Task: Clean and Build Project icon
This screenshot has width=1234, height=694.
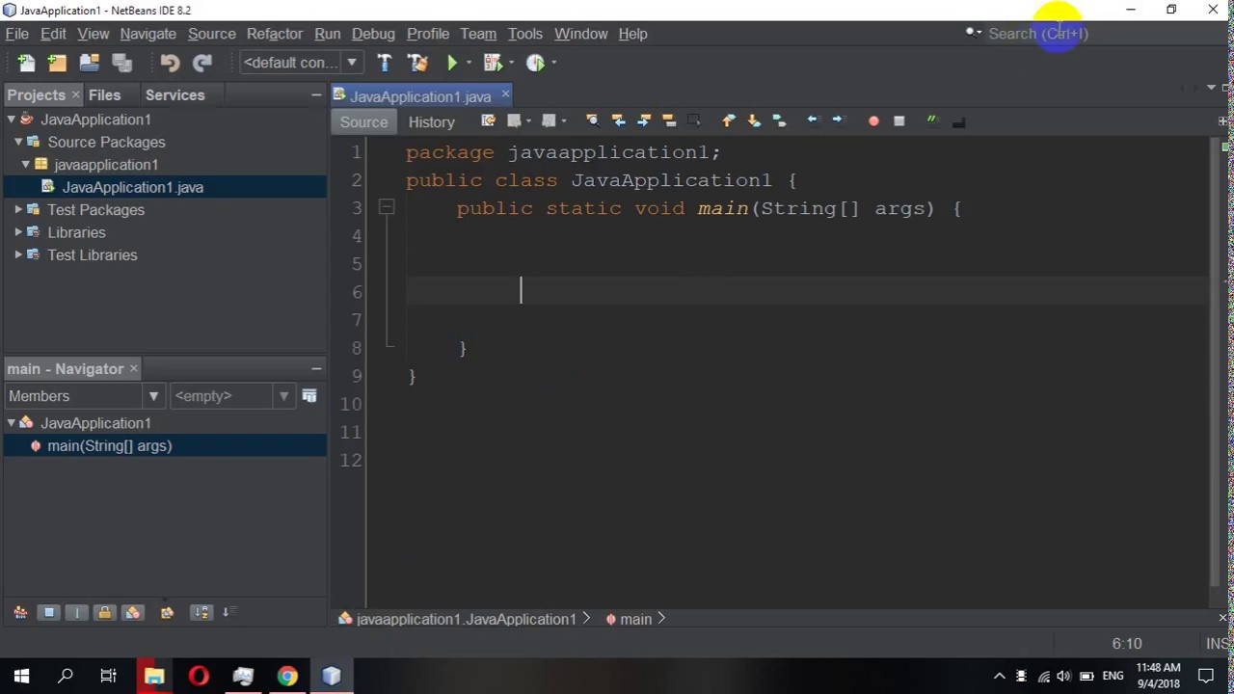Action: [417, 63]
